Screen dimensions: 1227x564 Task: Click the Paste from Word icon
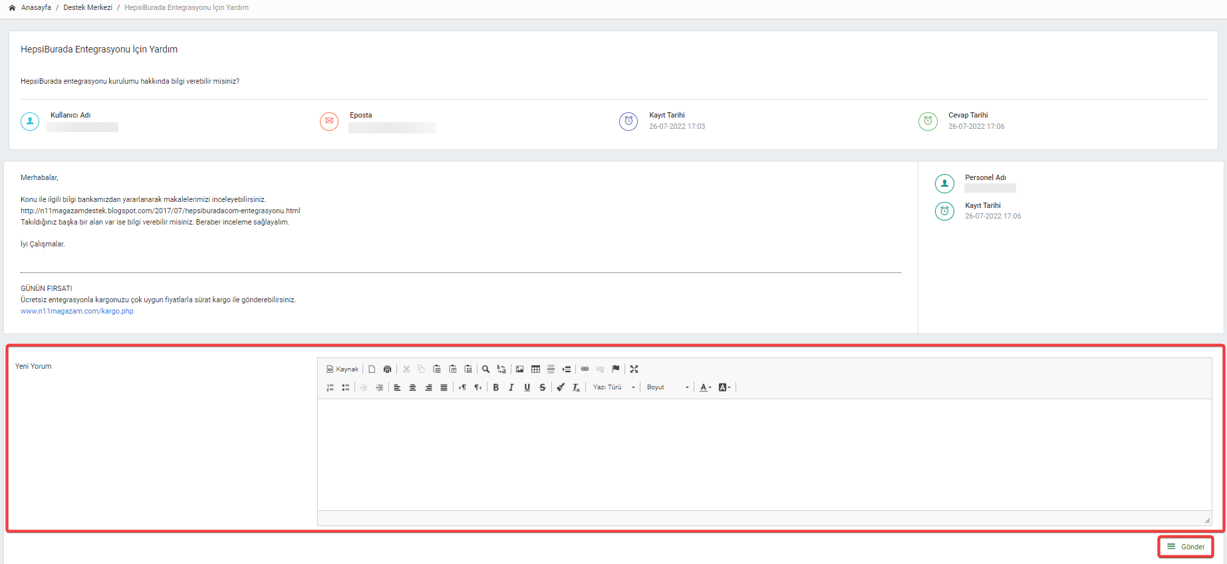pyautogui.click(x=468, y=369)
